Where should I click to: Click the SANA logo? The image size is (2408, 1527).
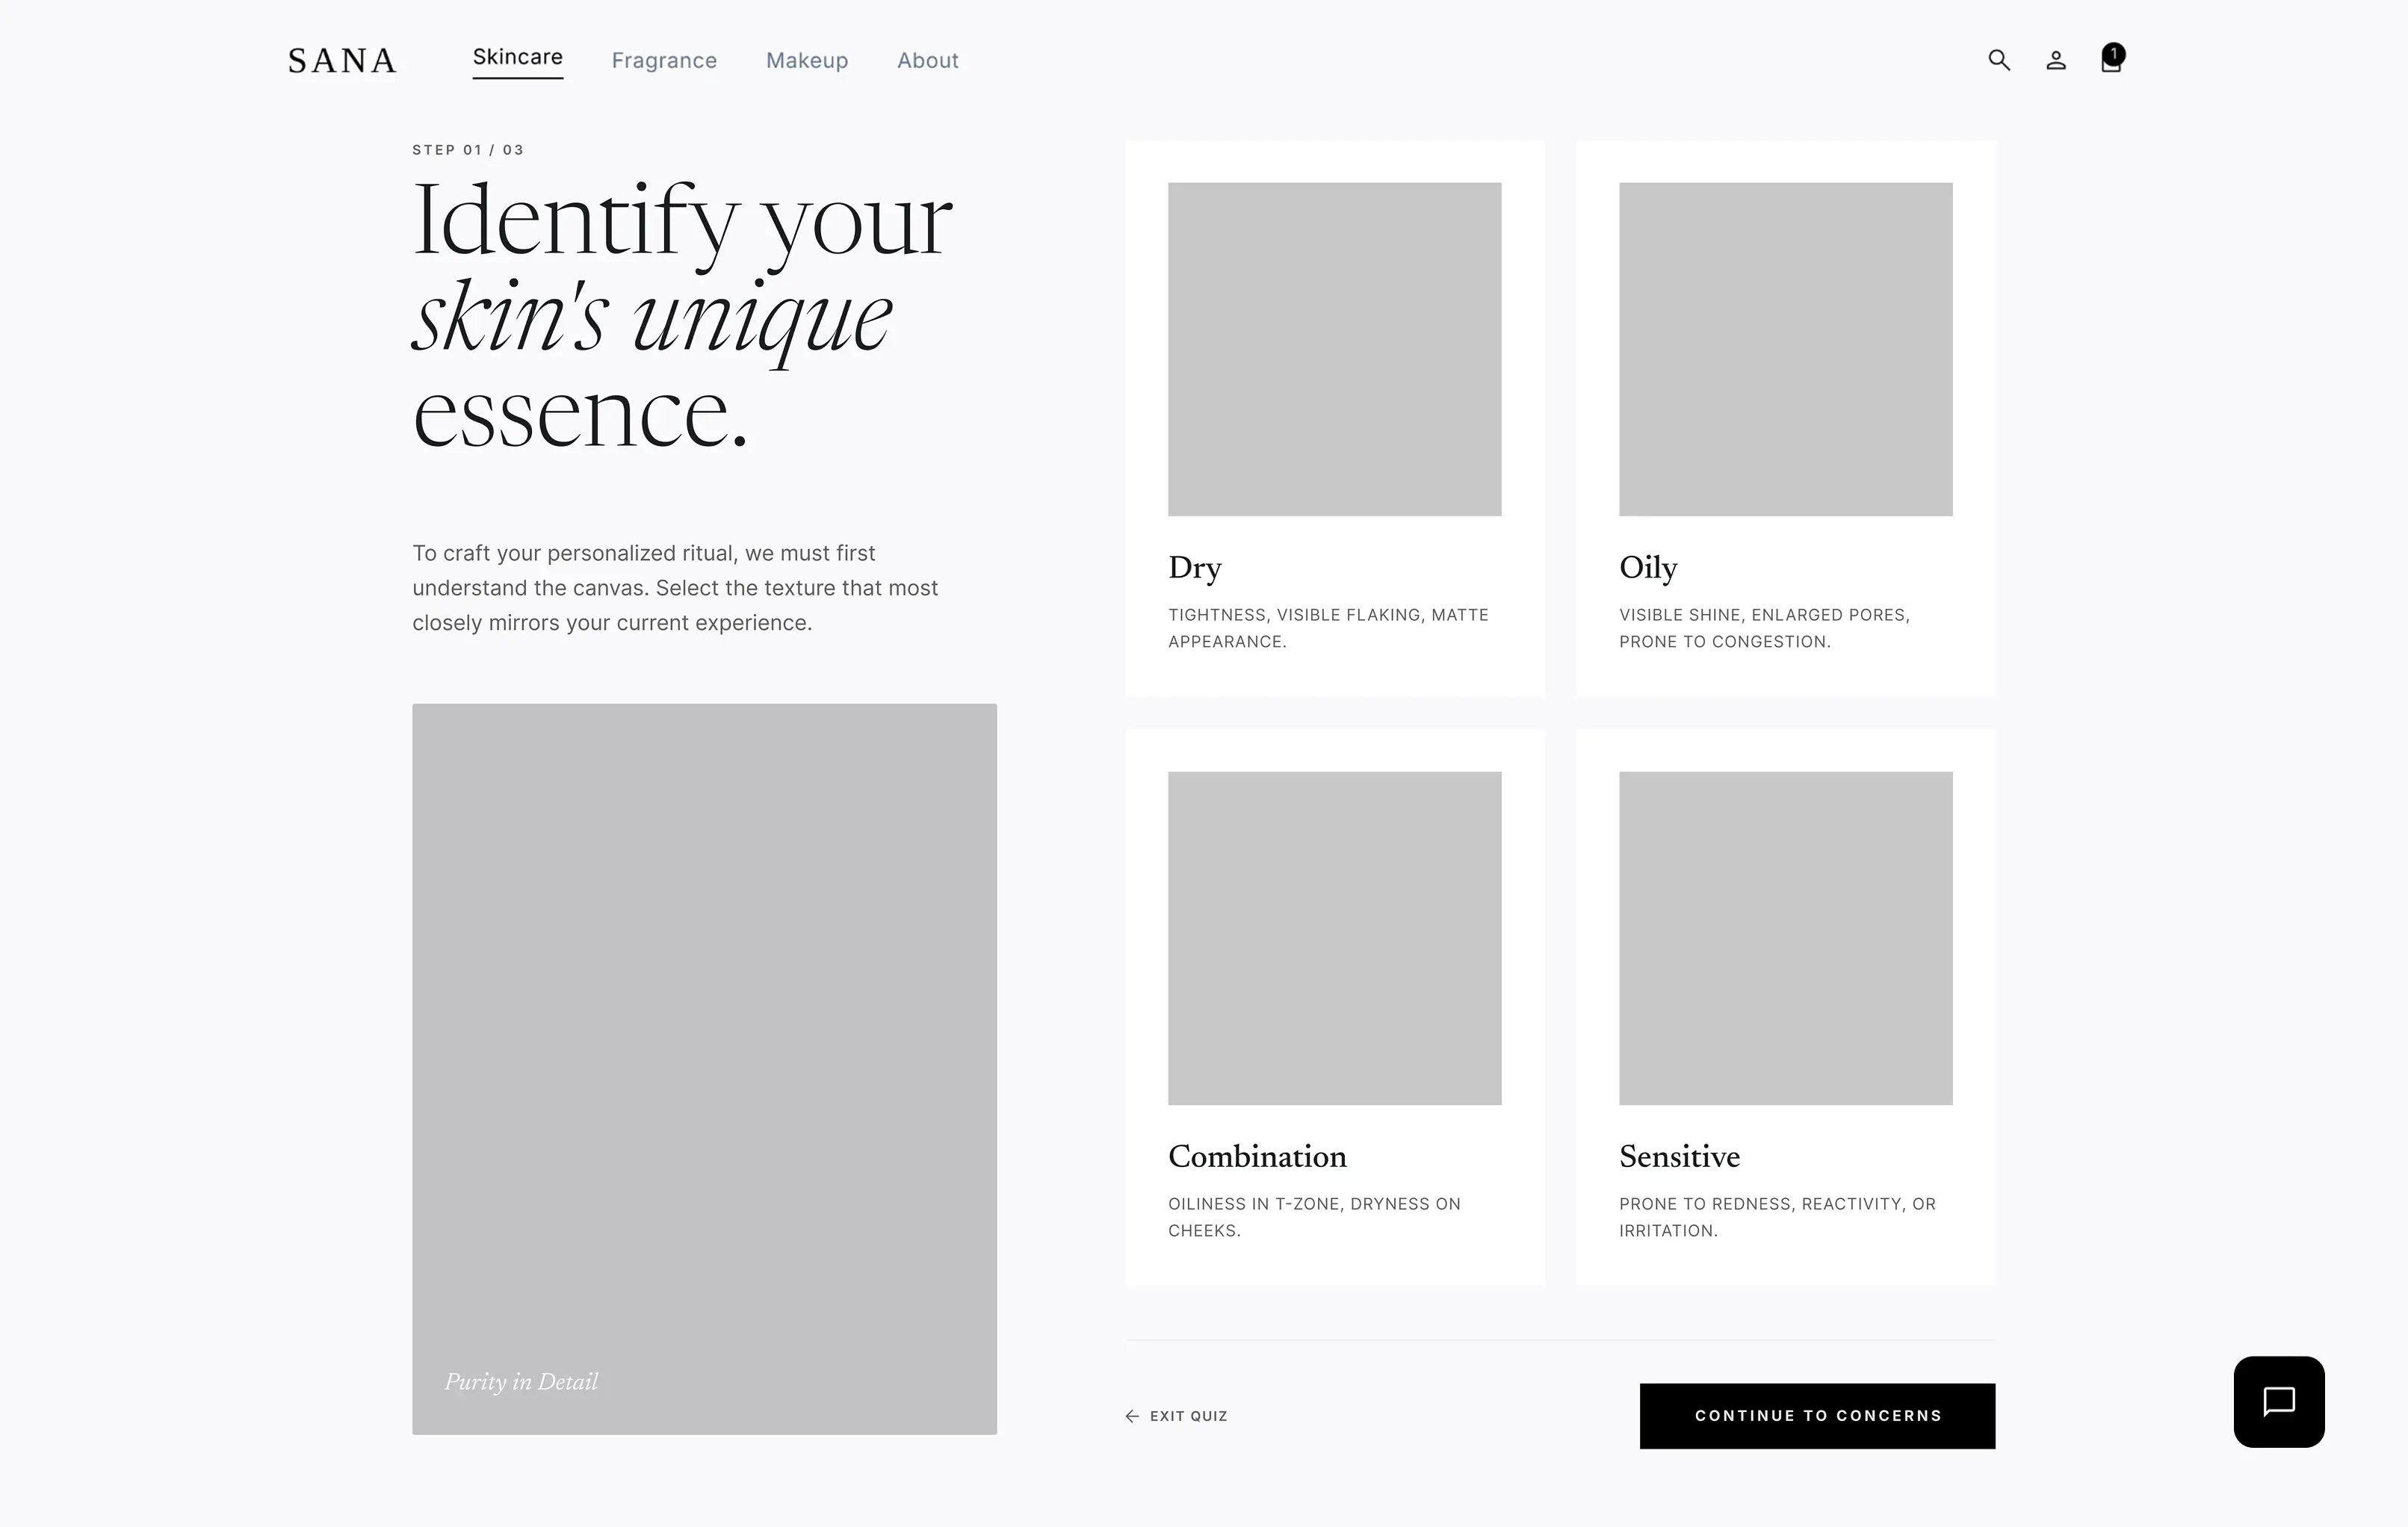[x=342, y=61]
